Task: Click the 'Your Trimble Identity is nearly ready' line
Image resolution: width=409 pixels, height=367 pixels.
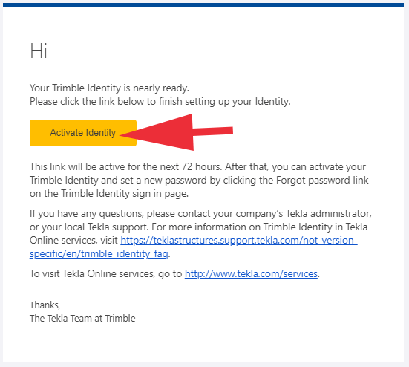Action: [109, 88]
